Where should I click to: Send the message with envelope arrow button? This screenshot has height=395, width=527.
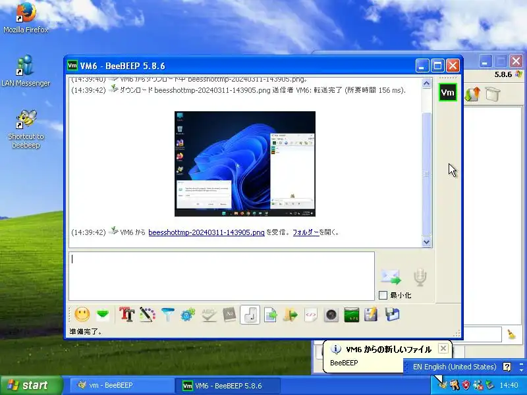click(x=391, y=276)
